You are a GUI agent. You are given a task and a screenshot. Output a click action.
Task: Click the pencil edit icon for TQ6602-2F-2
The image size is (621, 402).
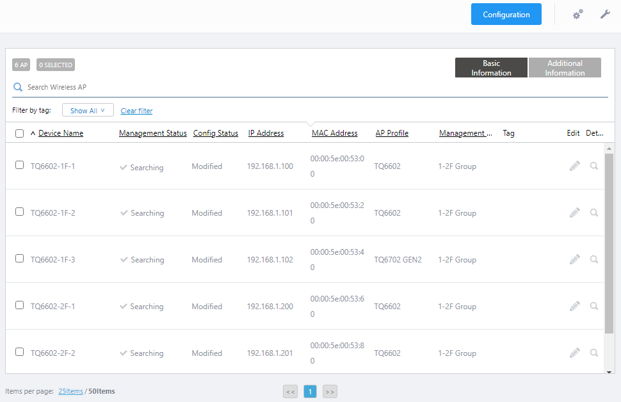click(575, 353)
